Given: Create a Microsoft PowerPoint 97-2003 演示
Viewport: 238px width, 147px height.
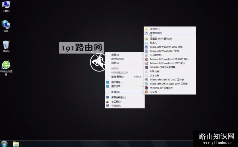Looking at the screenshot, I should [x=170, y=59].
